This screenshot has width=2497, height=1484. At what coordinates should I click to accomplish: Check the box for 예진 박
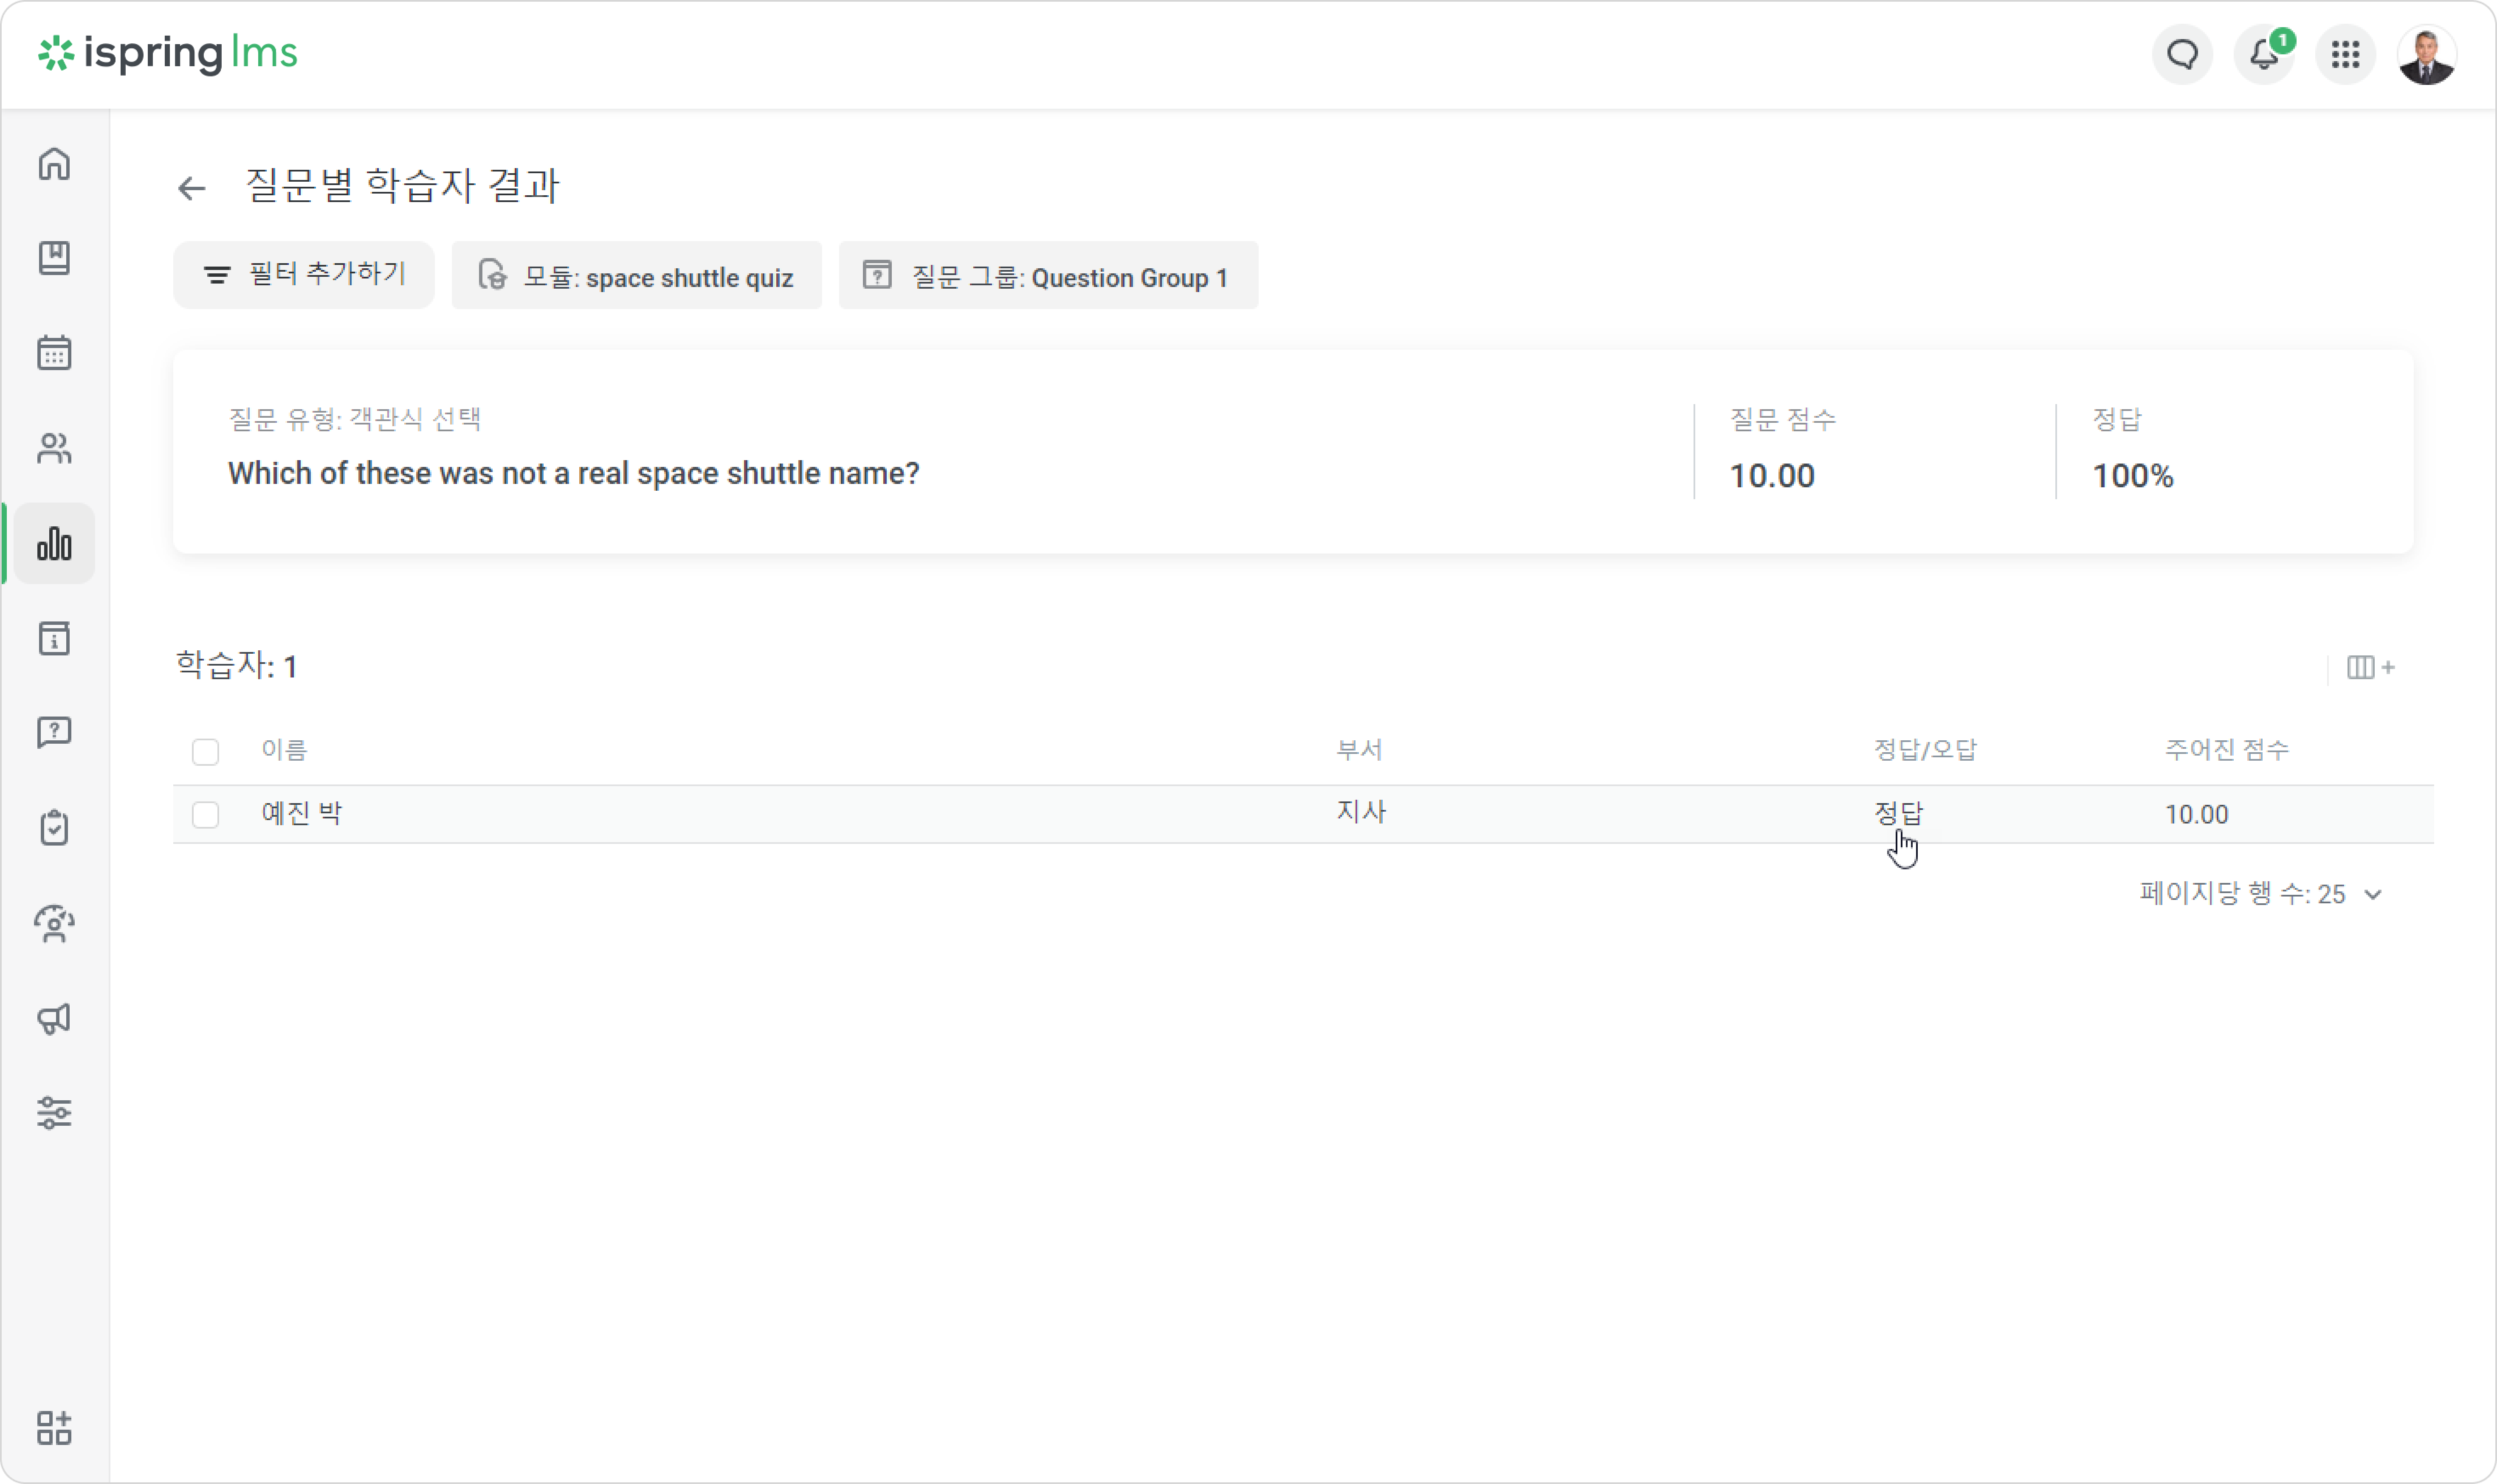[205, 814]
